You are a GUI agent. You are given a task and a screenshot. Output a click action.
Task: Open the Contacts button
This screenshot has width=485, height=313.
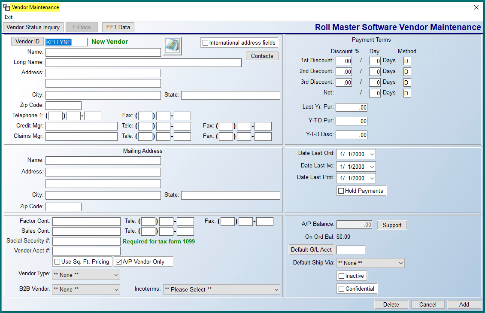[262, 56]
